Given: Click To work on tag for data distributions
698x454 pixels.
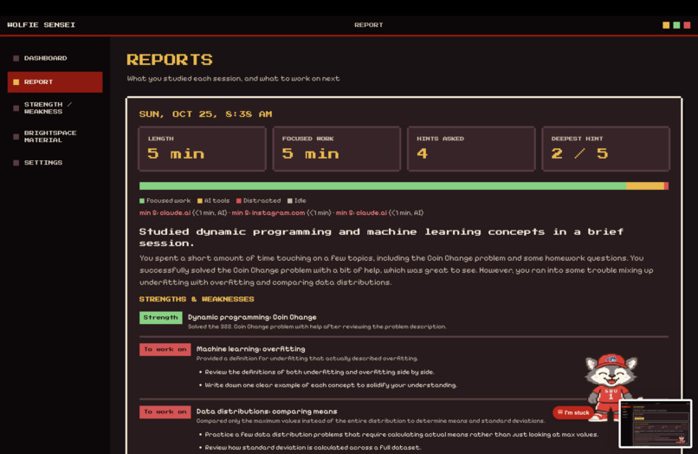Looking at the screenshot, I should pyautogui.click(x=165, y=412).
